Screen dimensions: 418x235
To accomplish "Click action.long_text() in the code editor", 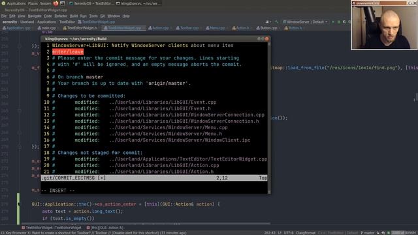I will (98, 211).
